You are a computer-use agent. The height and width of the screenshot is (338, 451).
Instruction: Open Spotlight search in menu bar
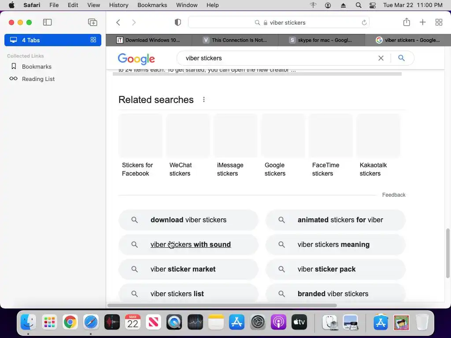(359, 5)
